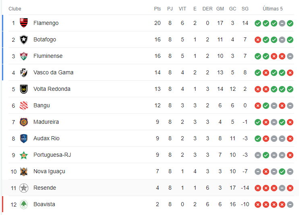Viewport: 299px width, 215px height.
Task: Click the Clube column header
Action: tap(15, 9)
